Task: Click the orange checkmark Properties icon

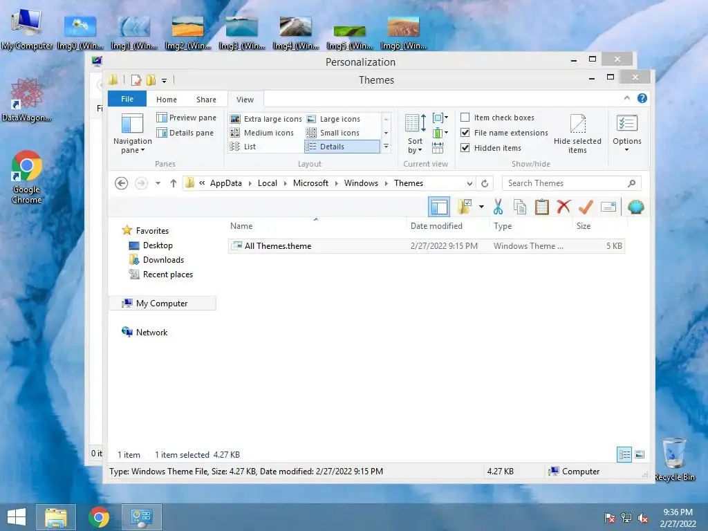Action: pyautogui.click(x=586, y=207)
